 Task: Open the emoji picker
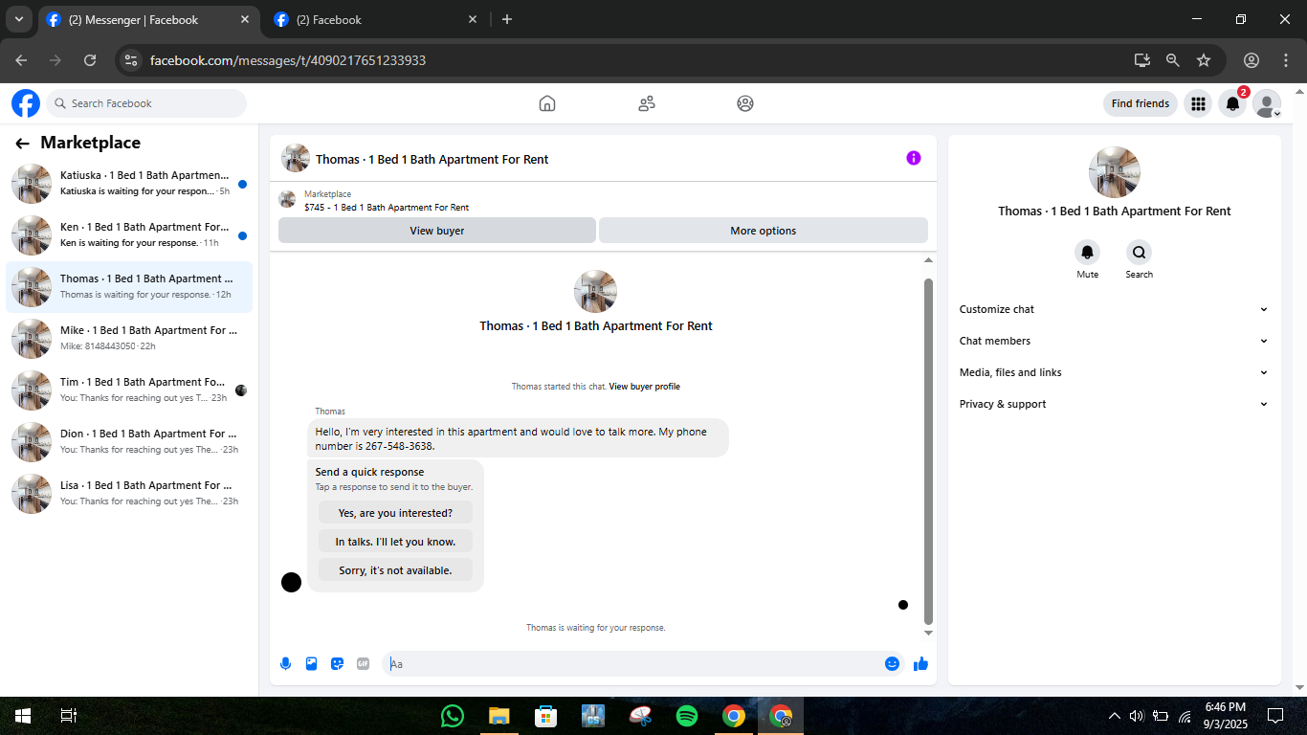pos(892,663)
